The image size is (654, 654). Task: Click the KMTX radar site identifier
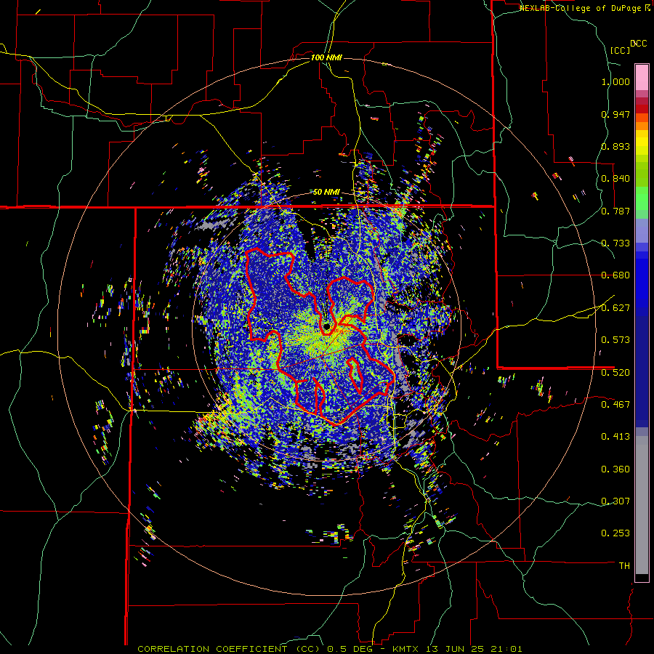(x=407, y=649)
